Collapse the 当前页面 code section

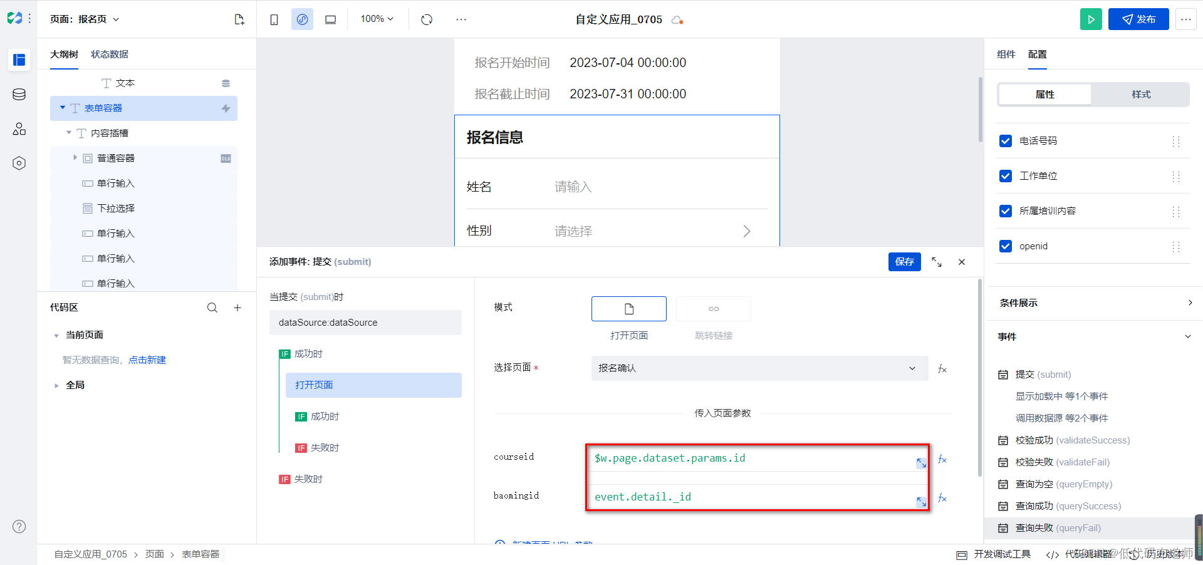coord(56,336)
